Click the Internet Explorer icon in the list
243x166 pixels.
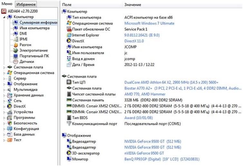tap(68, 35)
